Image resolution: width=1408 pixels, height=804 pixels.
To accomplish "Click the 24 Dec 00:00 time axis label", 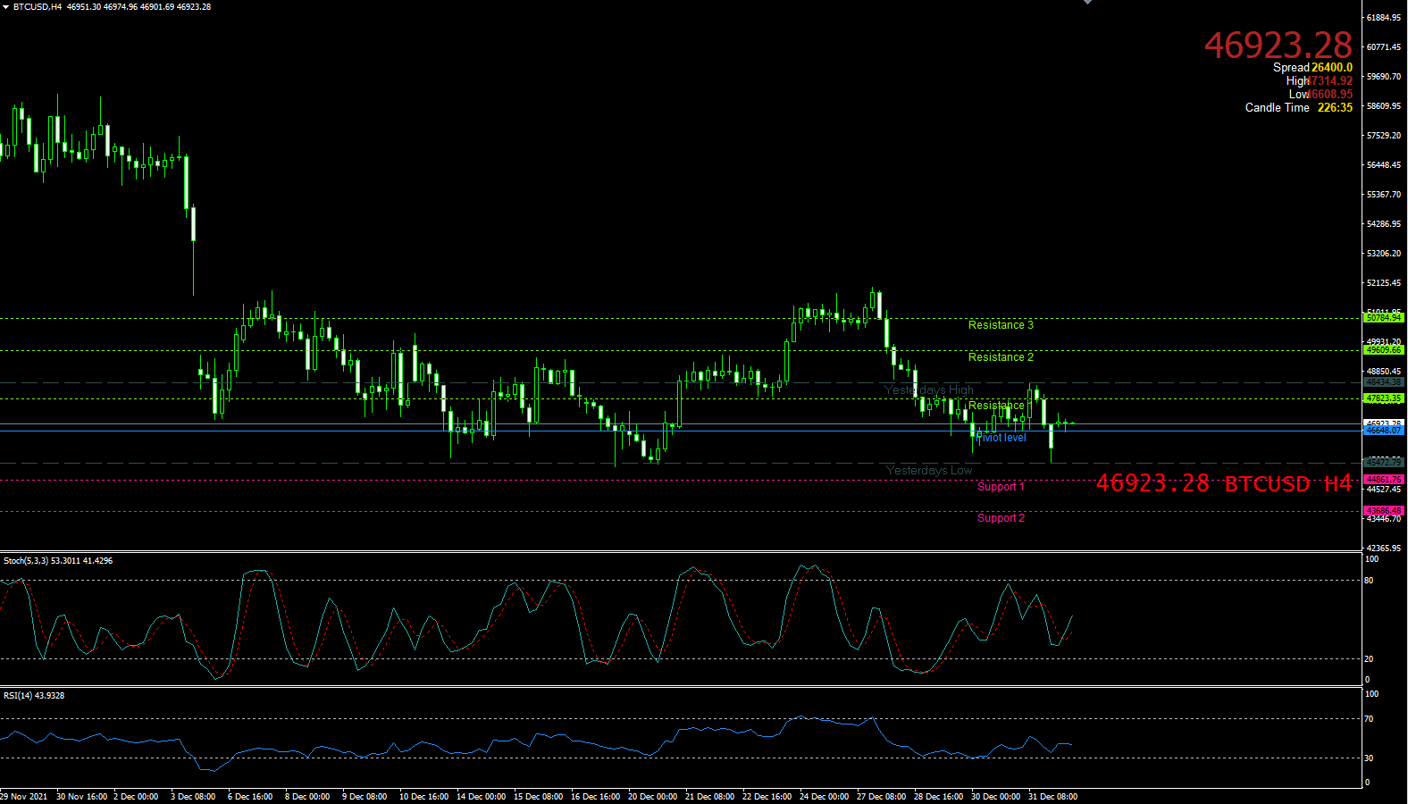I will 824,797.
